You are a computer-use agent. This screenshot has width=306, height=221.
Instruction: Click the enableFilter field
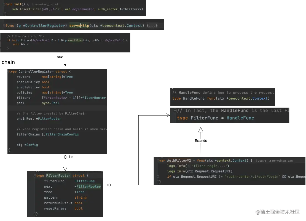(x=28, y=87)
